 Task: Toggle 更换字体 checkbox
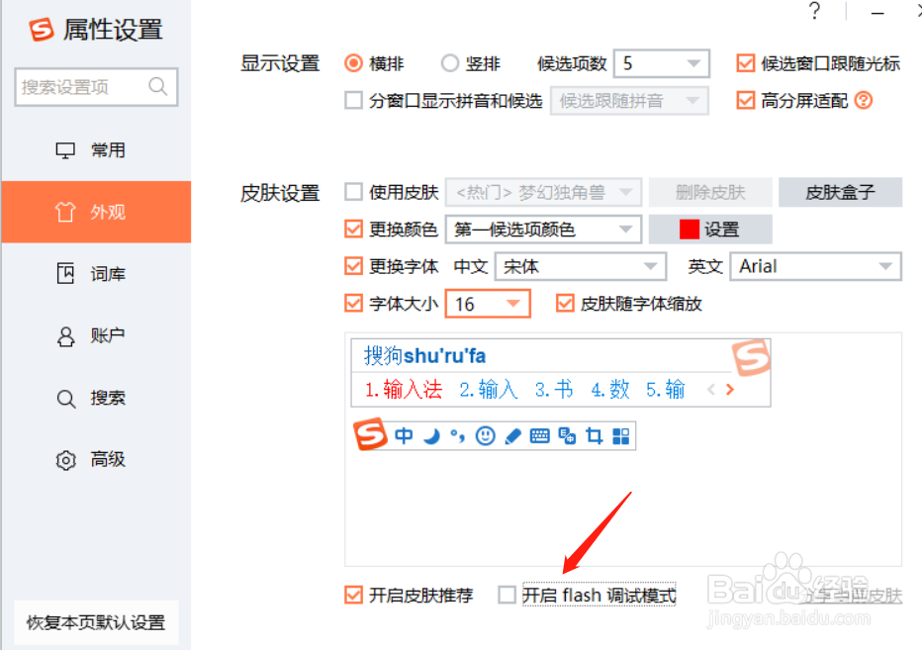pyautogui.click(x=353, y=266)
